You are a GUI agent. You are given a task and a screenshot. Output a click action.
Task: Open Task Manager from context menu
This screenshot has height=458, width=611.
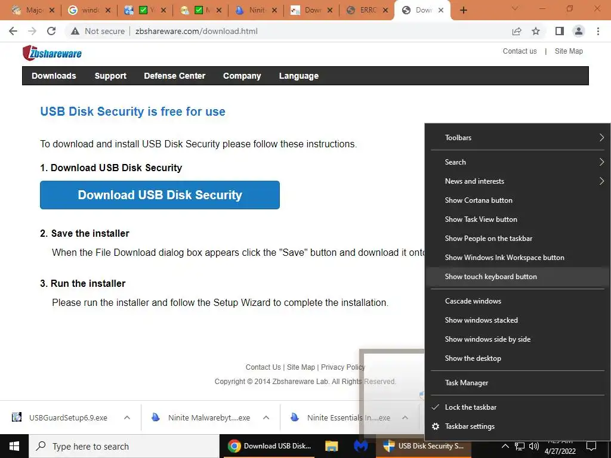(x=517, y=383)
